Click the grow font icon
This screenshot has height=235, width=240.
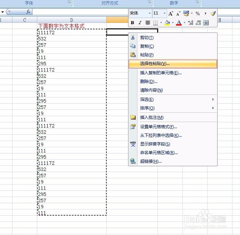(171, 13)
